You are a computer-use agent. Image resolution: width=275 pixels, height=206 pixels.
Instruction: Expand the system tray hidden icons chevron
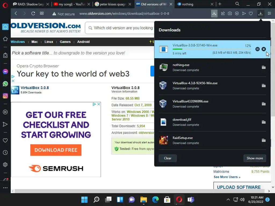click(x=228, y=200)
